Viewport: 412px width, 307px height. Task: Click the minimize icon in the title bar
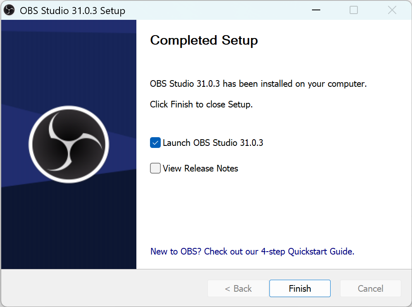316,10
